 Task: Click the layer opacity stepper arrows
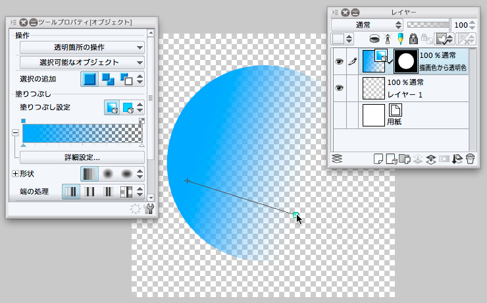[473, 25]
